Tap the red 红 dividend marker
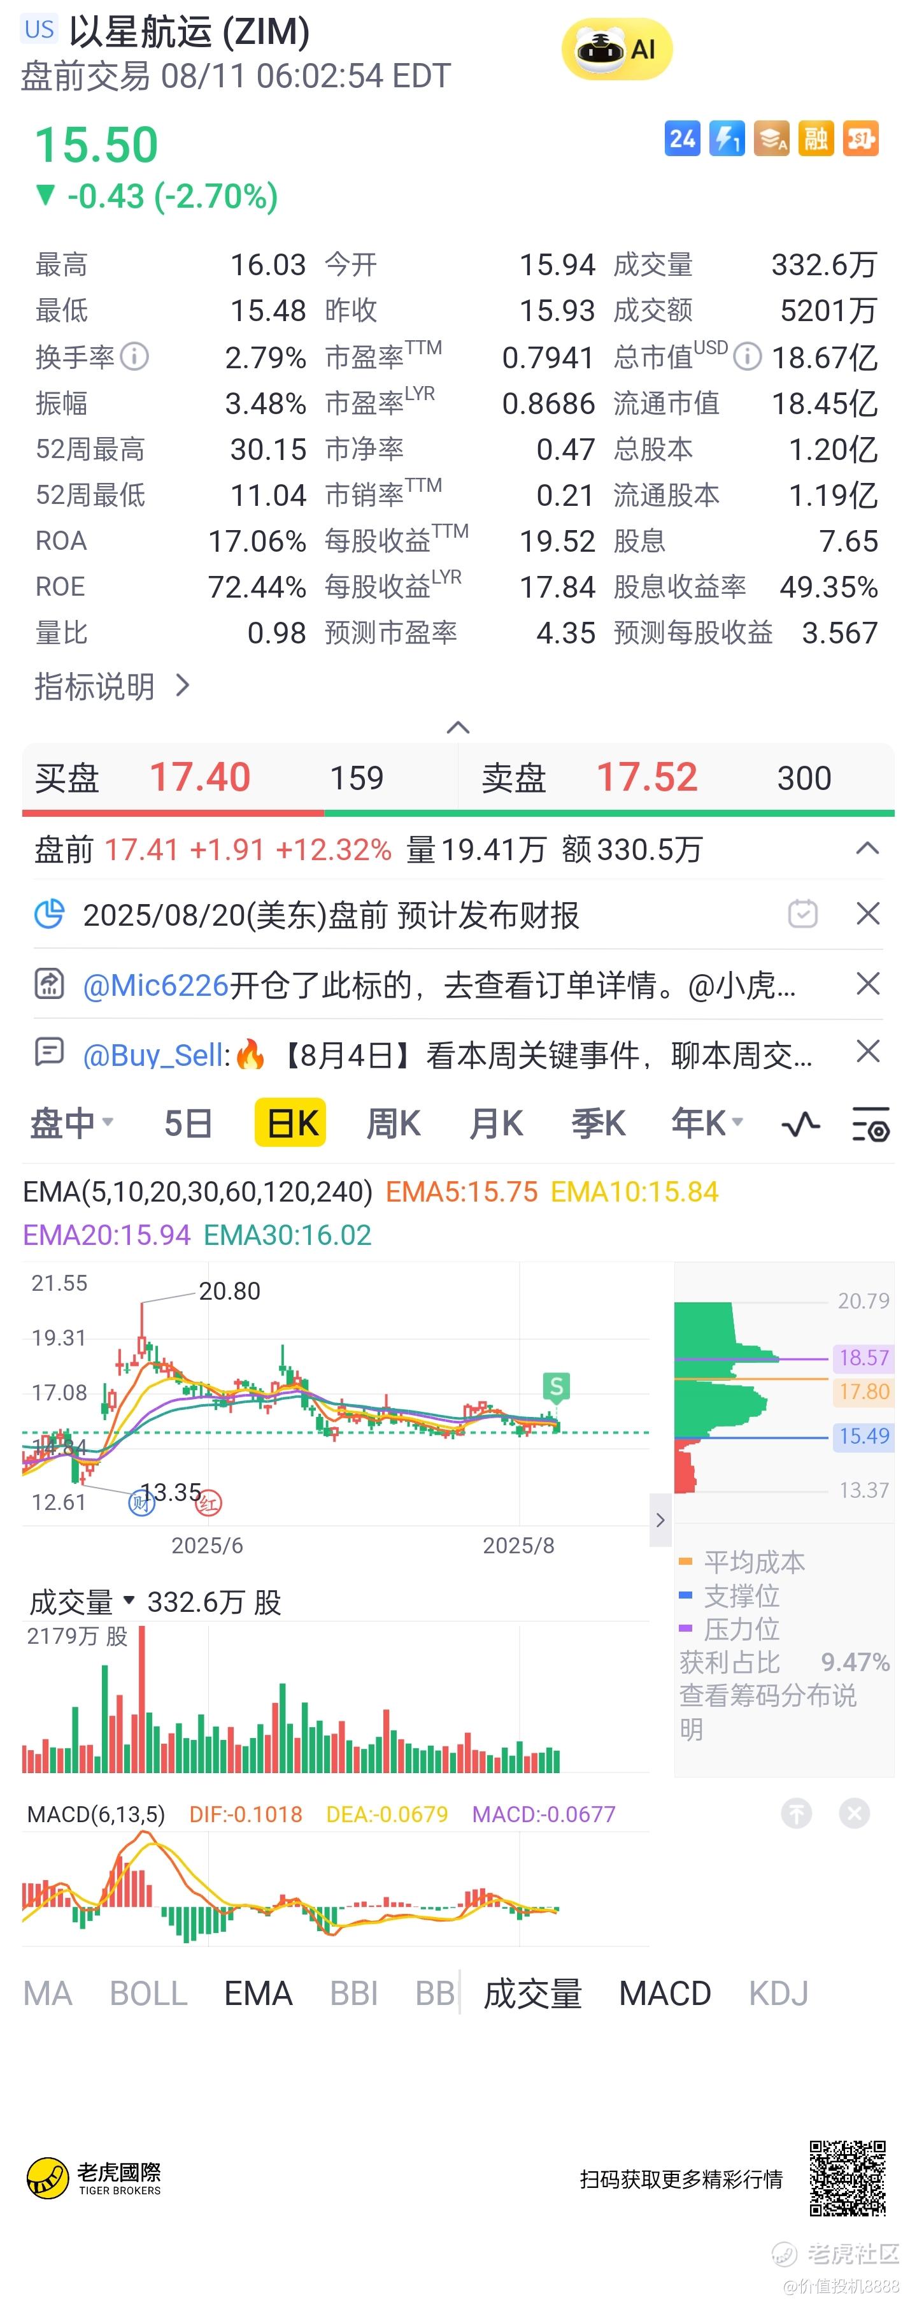917x2307 pixels. [x=209, y=1503]
